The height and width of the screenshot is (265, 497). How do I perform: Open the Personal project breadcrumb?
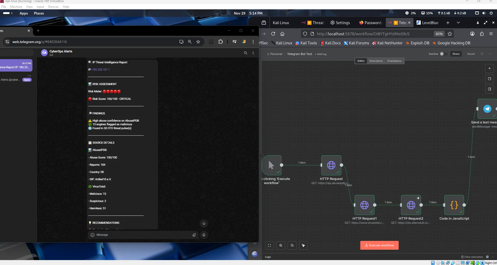click(274, 54)
